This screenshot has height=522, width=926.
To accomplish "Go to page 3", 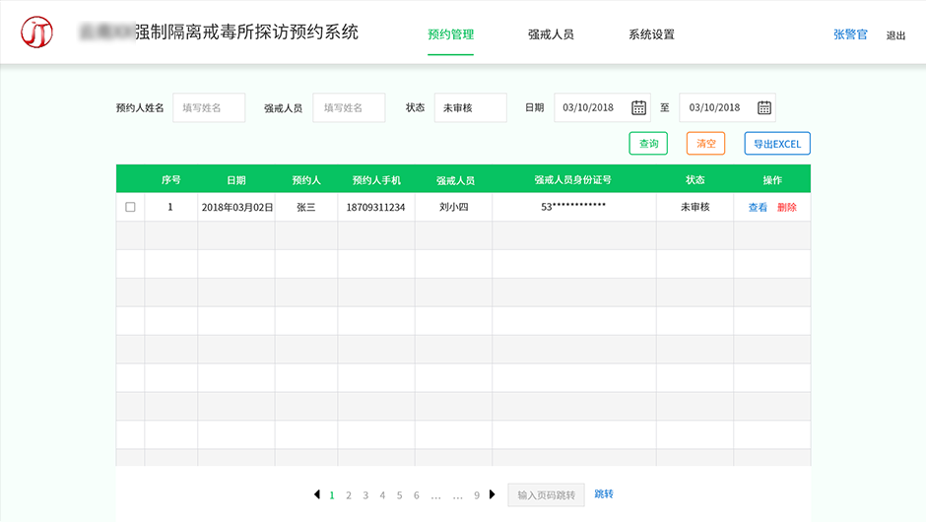I will pos(365,495).
